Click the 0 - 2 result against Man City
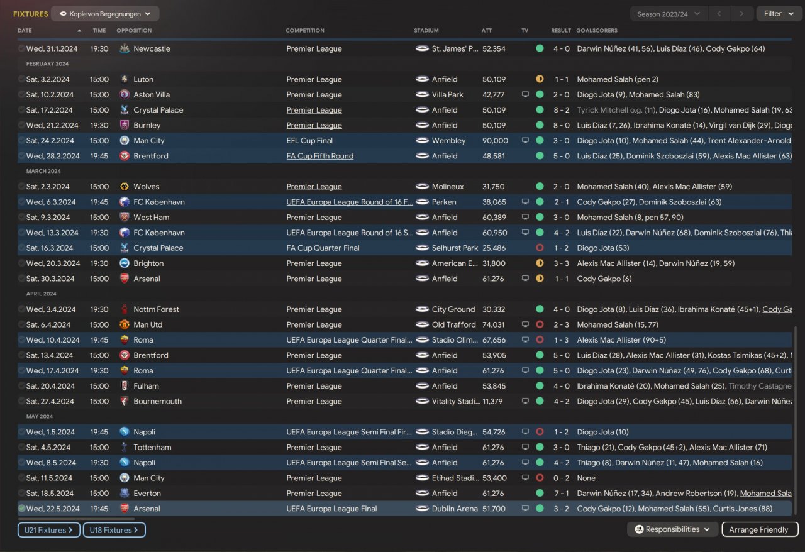 [x=562, y=478]
